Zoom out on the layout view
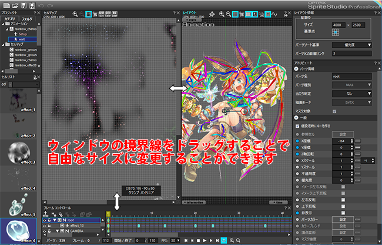Image resolution: width=382 pixels, height=245 pixels. pyautogui.click(x=228, y=14)
